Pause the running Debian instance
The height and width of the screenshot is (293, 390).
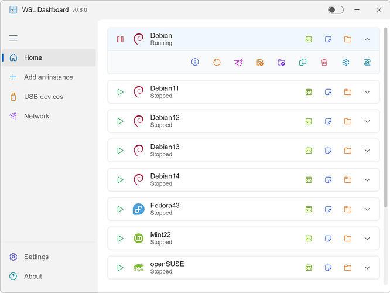120,39
